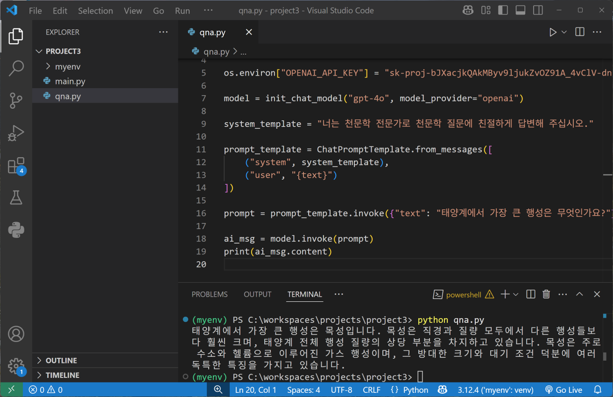Change line ending via CRLF

click(x=371, y=390)
